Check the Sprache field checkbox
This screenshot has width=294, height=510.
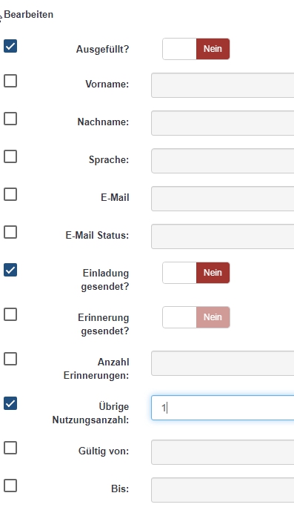point(10,156)
